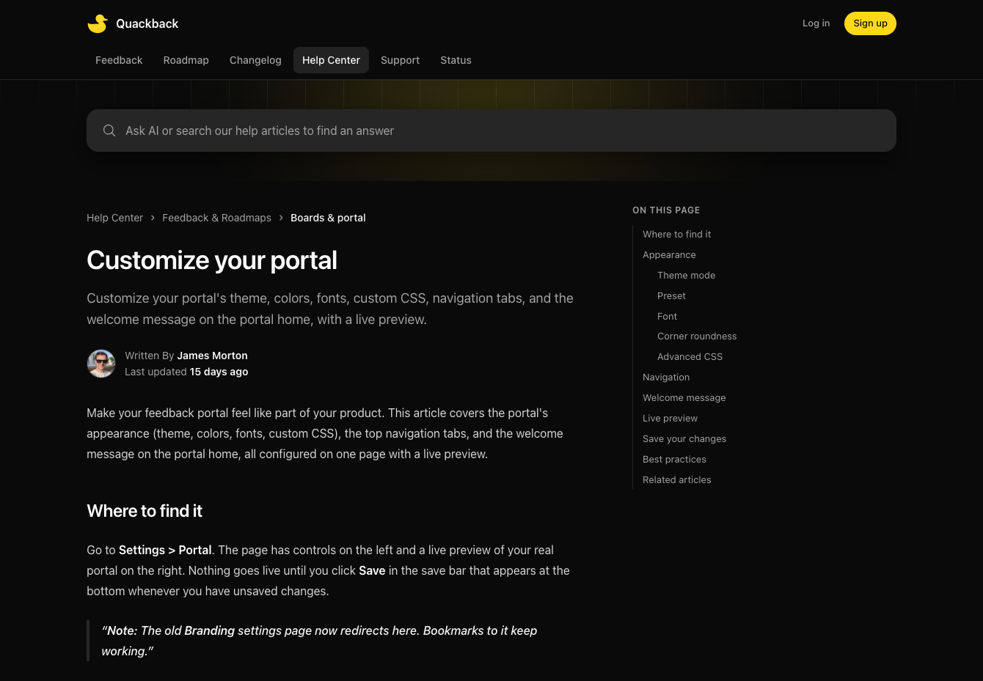Image resolution: width=983 pixels, height=681 pixels.
Task: Open the Status tab
Action: point(456,60)
